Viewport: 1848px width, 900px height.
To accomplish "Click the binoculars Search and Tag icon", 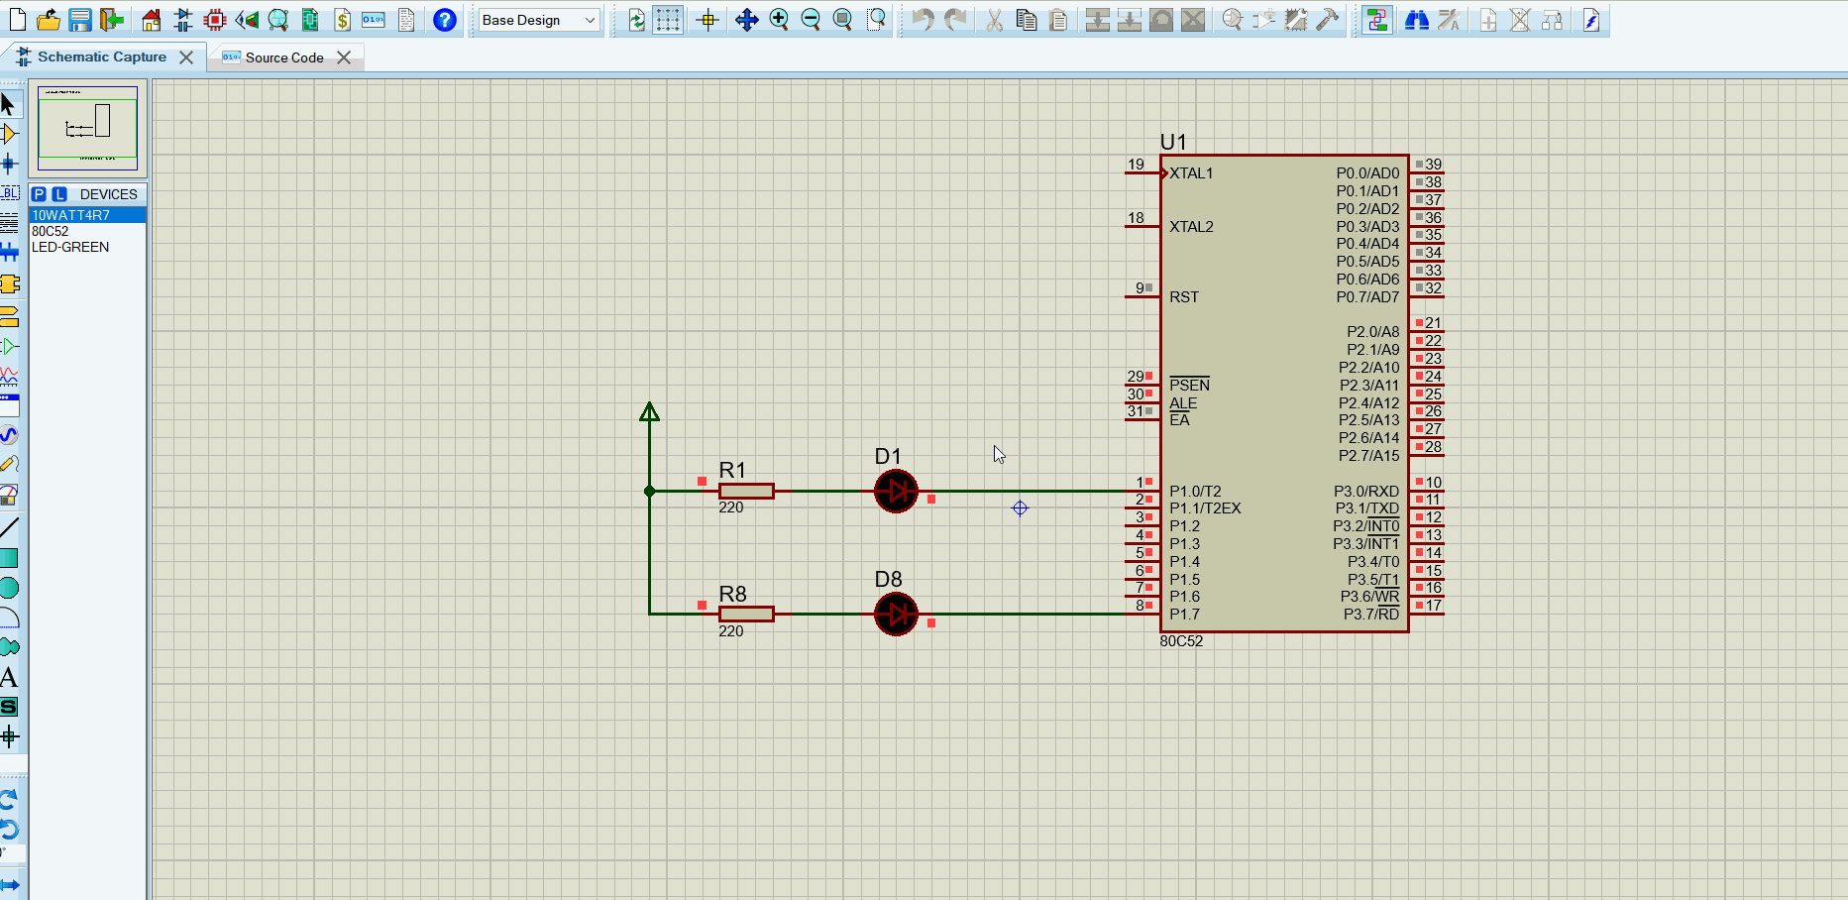I will 1417,20.
